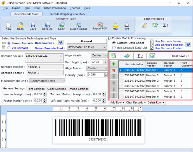Switch to Barcode Designing view Mode tab
Viewport: 193px width, 152px height.
click(x=68, y=14)
